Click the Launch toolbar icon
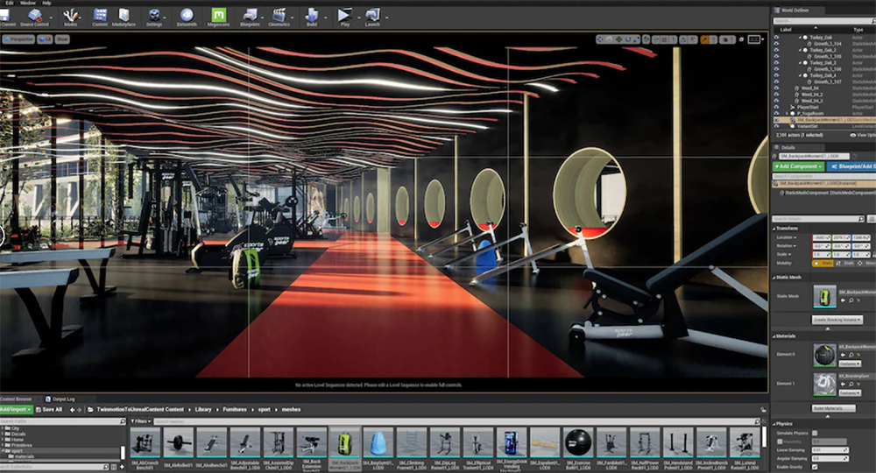 pyautogui.click(x=372, y=17)
